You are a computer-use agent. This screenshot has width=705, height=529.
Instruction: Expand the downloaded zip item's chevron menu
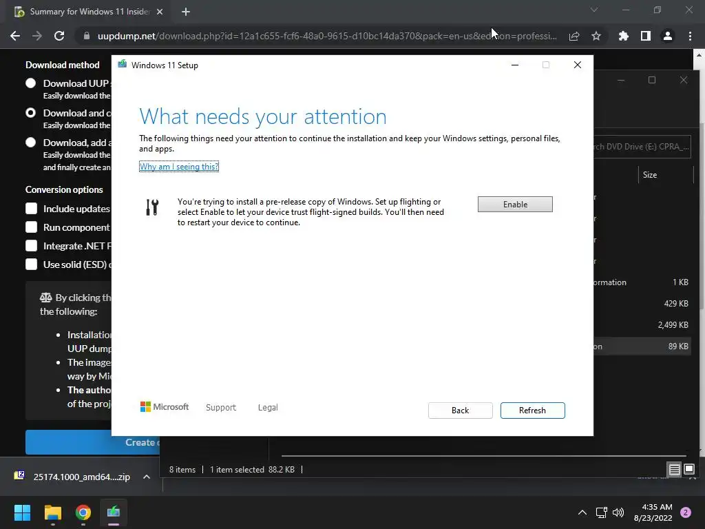tap(147, 477)
